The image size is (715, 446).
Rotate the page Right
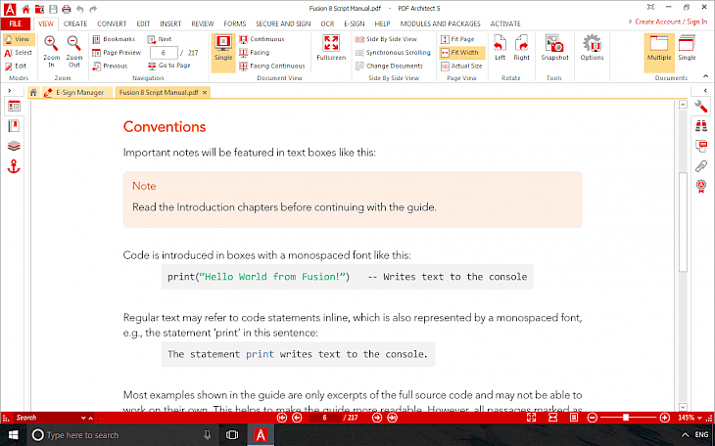[x=521, y=48]
